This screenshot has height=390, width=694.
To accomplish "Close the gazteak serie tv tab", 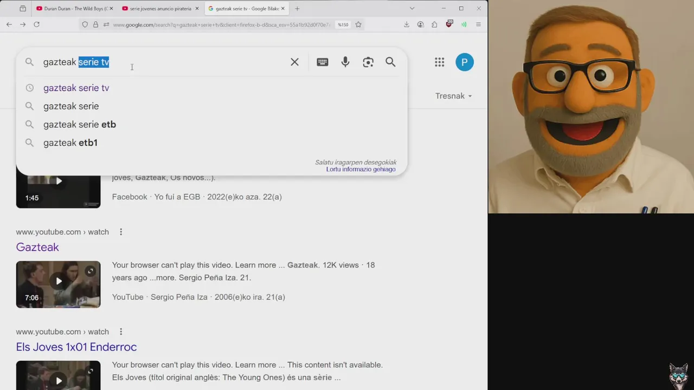I will coord(284,9).
